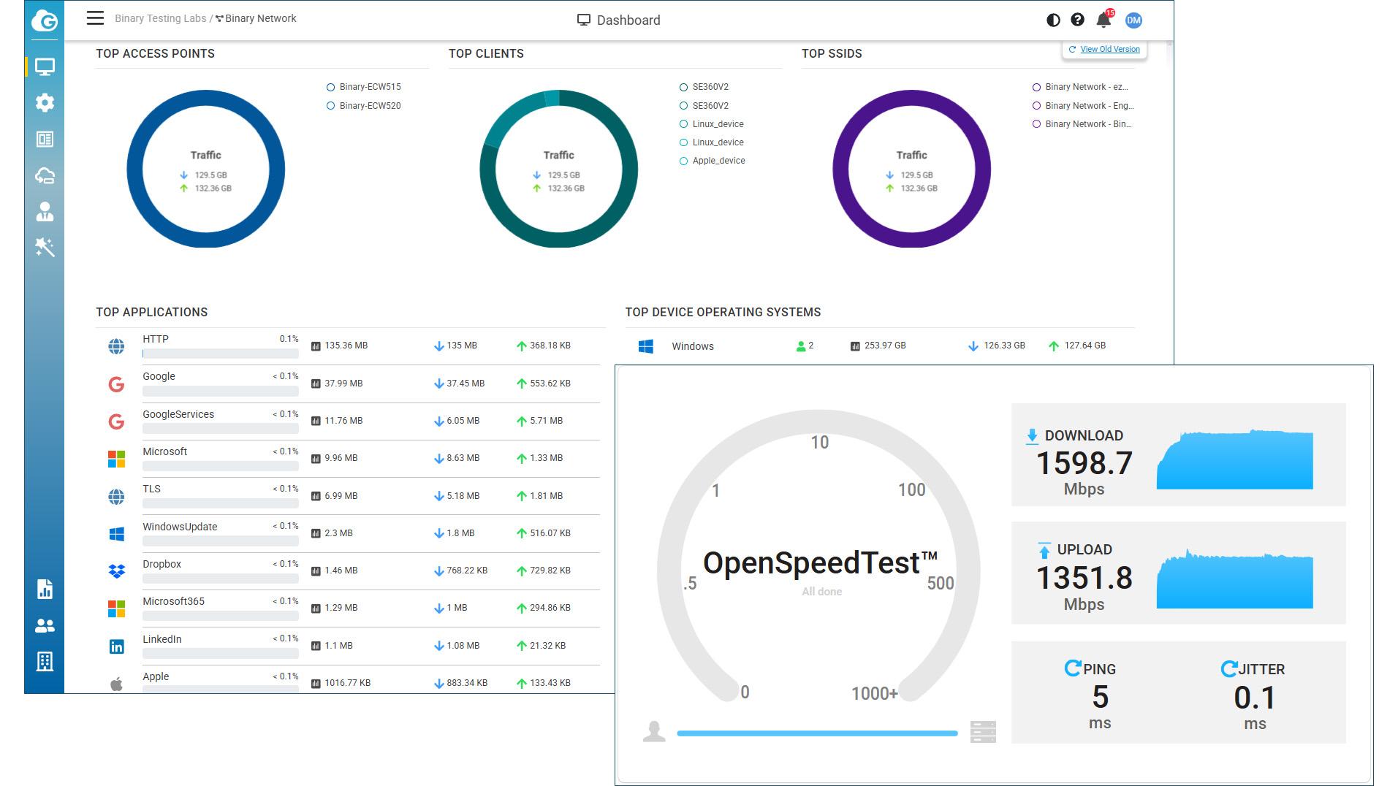Open the DM user avatar menu

click(x=1133, y=20)
